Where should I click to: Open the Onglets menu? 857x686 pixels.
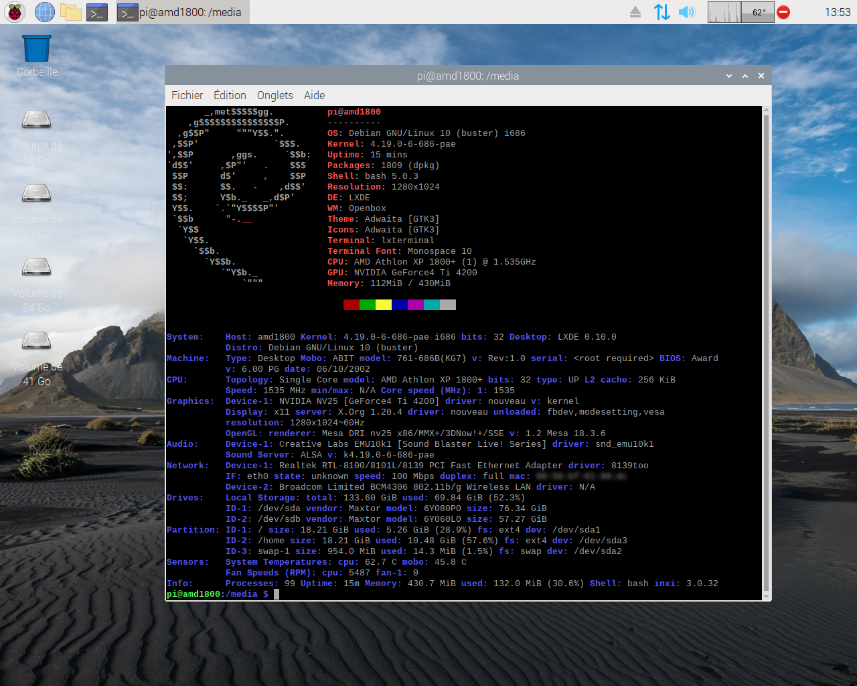(x=275, y=95)
